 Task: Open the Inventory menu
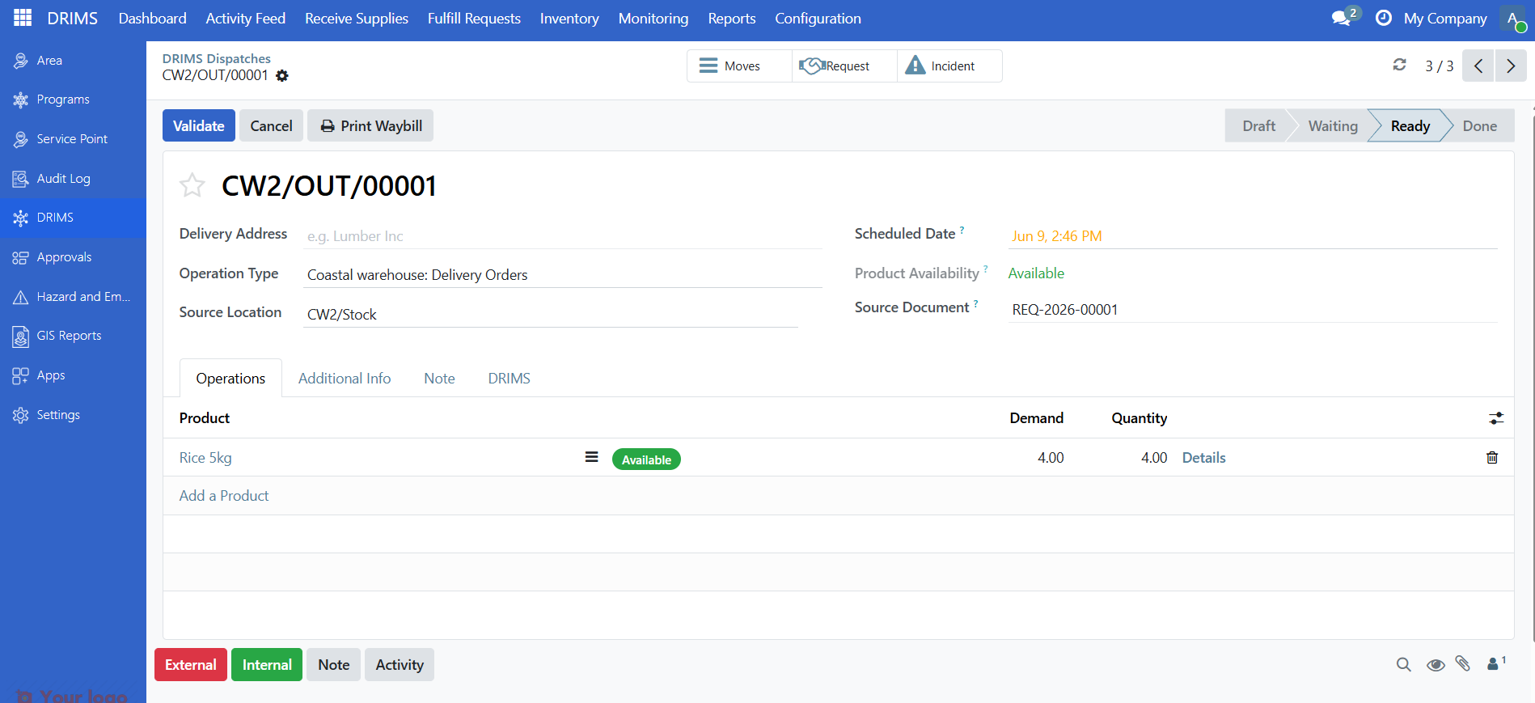point(569,18)
